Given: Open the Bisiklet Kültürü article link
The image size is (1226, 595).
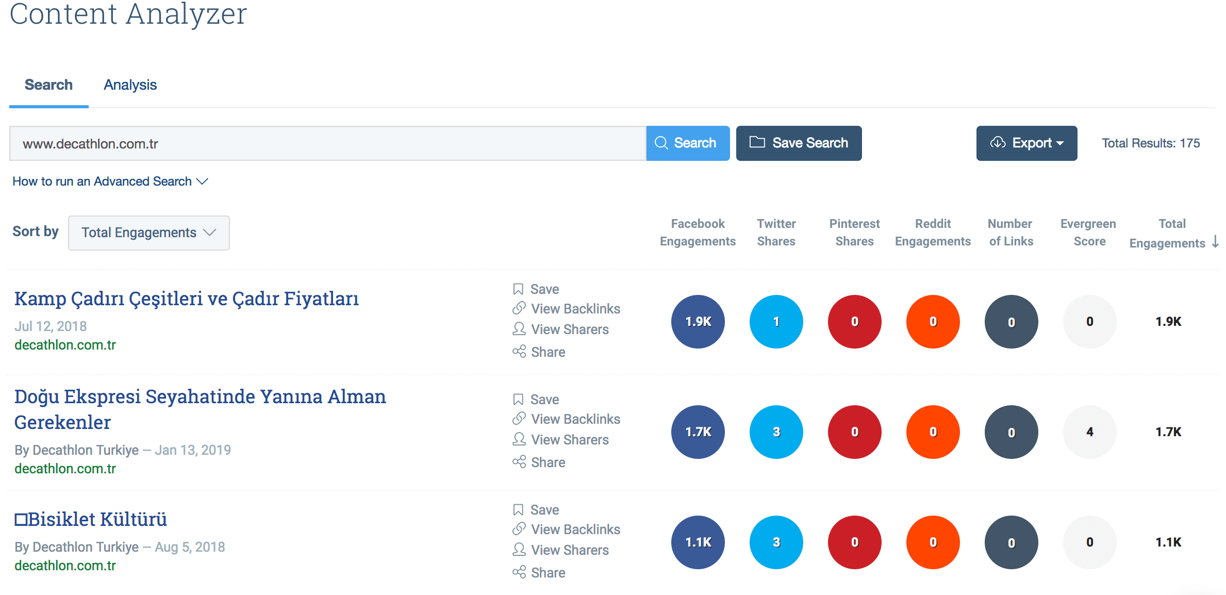Looking at the screenshot, I should (x=91, y=519).
